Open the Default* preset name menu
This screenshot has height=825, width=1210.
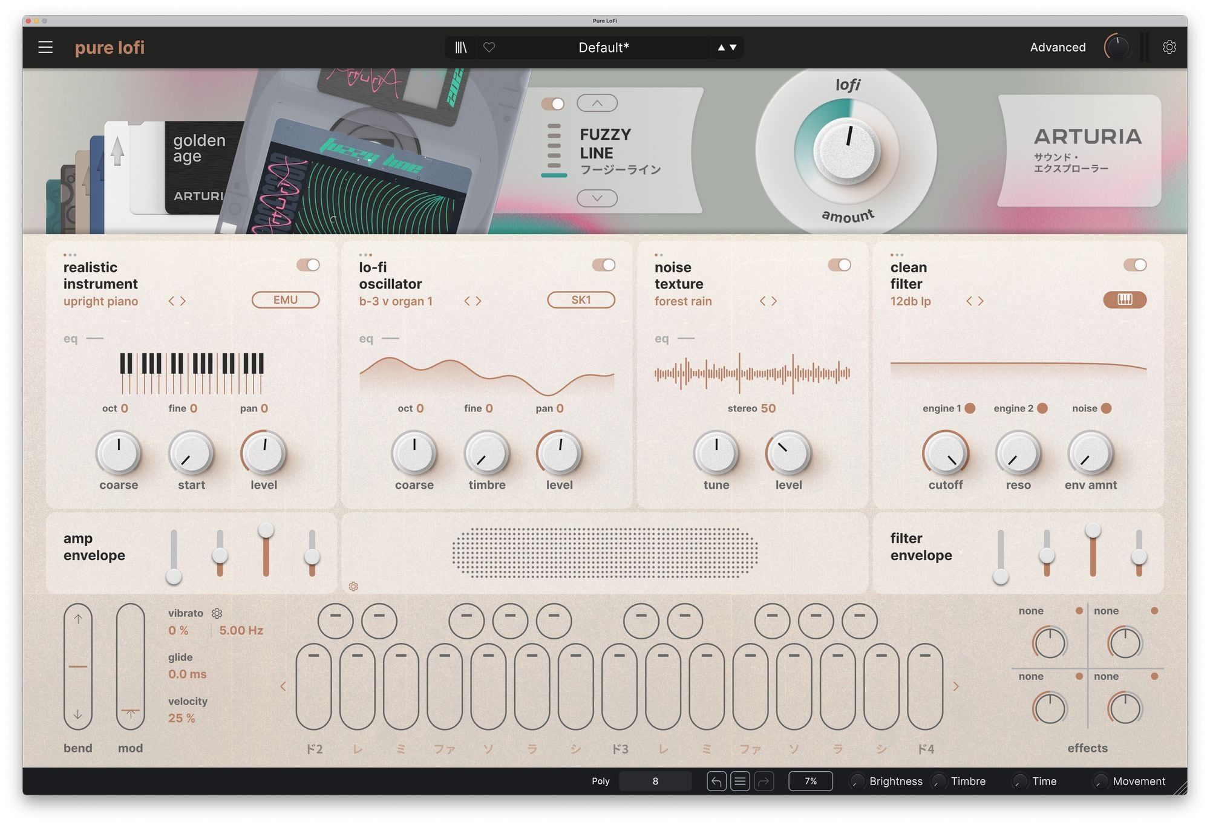[x=603, y=47]
